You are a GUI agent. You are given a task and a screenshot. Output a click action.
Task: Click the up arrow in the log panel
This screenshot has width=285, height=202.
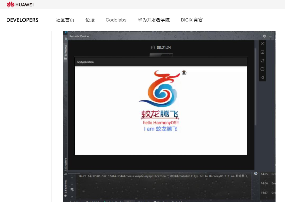click(x=72, y=178)
